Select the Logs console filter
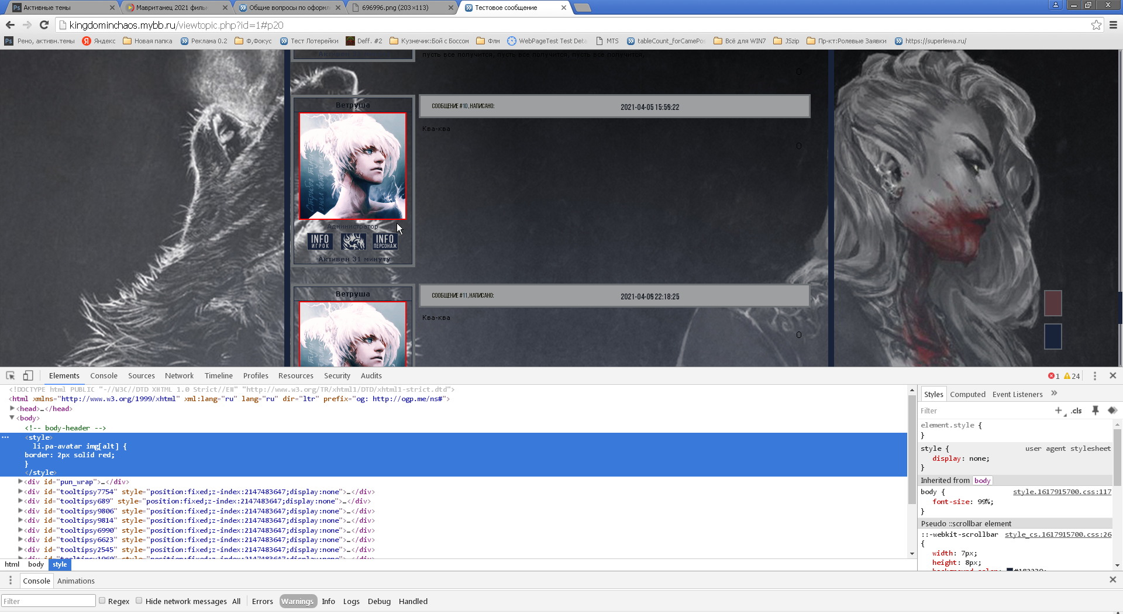This screenshot has width=1123, height=614. point(351,601)
